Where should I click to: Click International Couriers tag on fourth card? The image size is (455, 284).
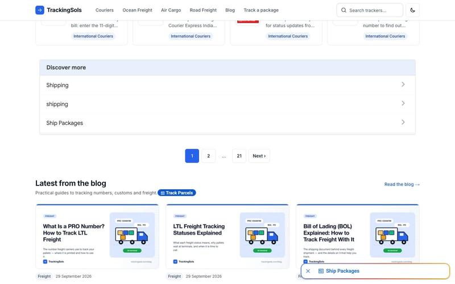point(385,36)
